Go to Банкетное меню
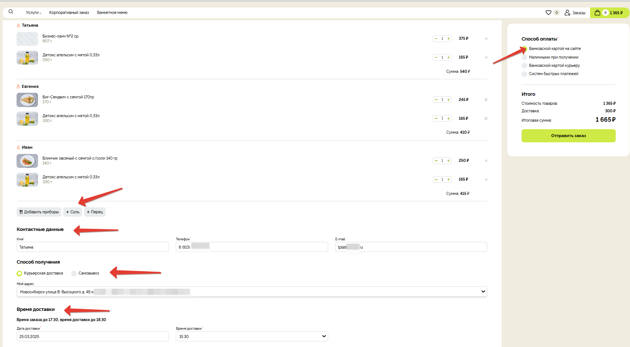The height and width of the screenshot is (347, 630). coord(112,13)
